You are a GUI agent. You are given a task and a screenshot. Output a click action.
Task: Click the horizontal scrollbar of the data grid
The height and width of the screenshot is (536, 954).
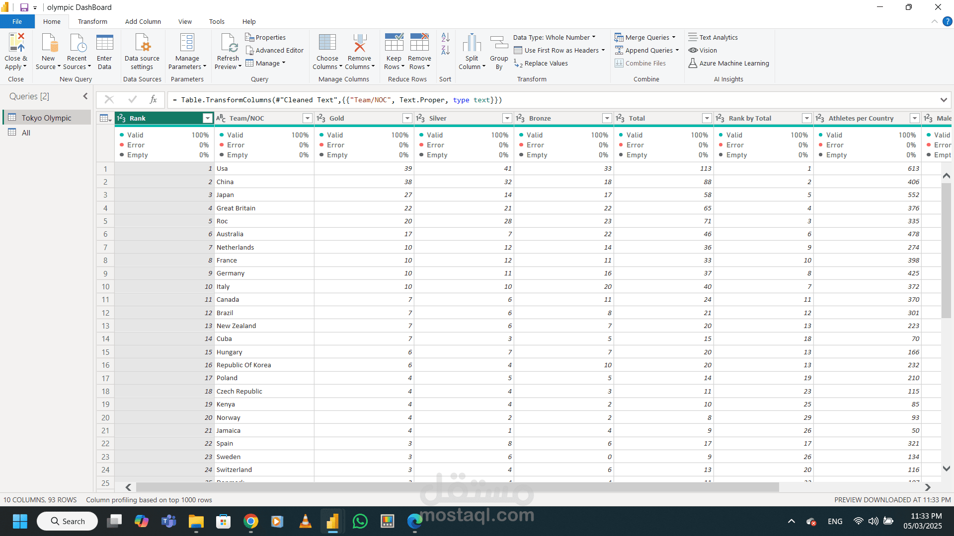tap(457, 487)
